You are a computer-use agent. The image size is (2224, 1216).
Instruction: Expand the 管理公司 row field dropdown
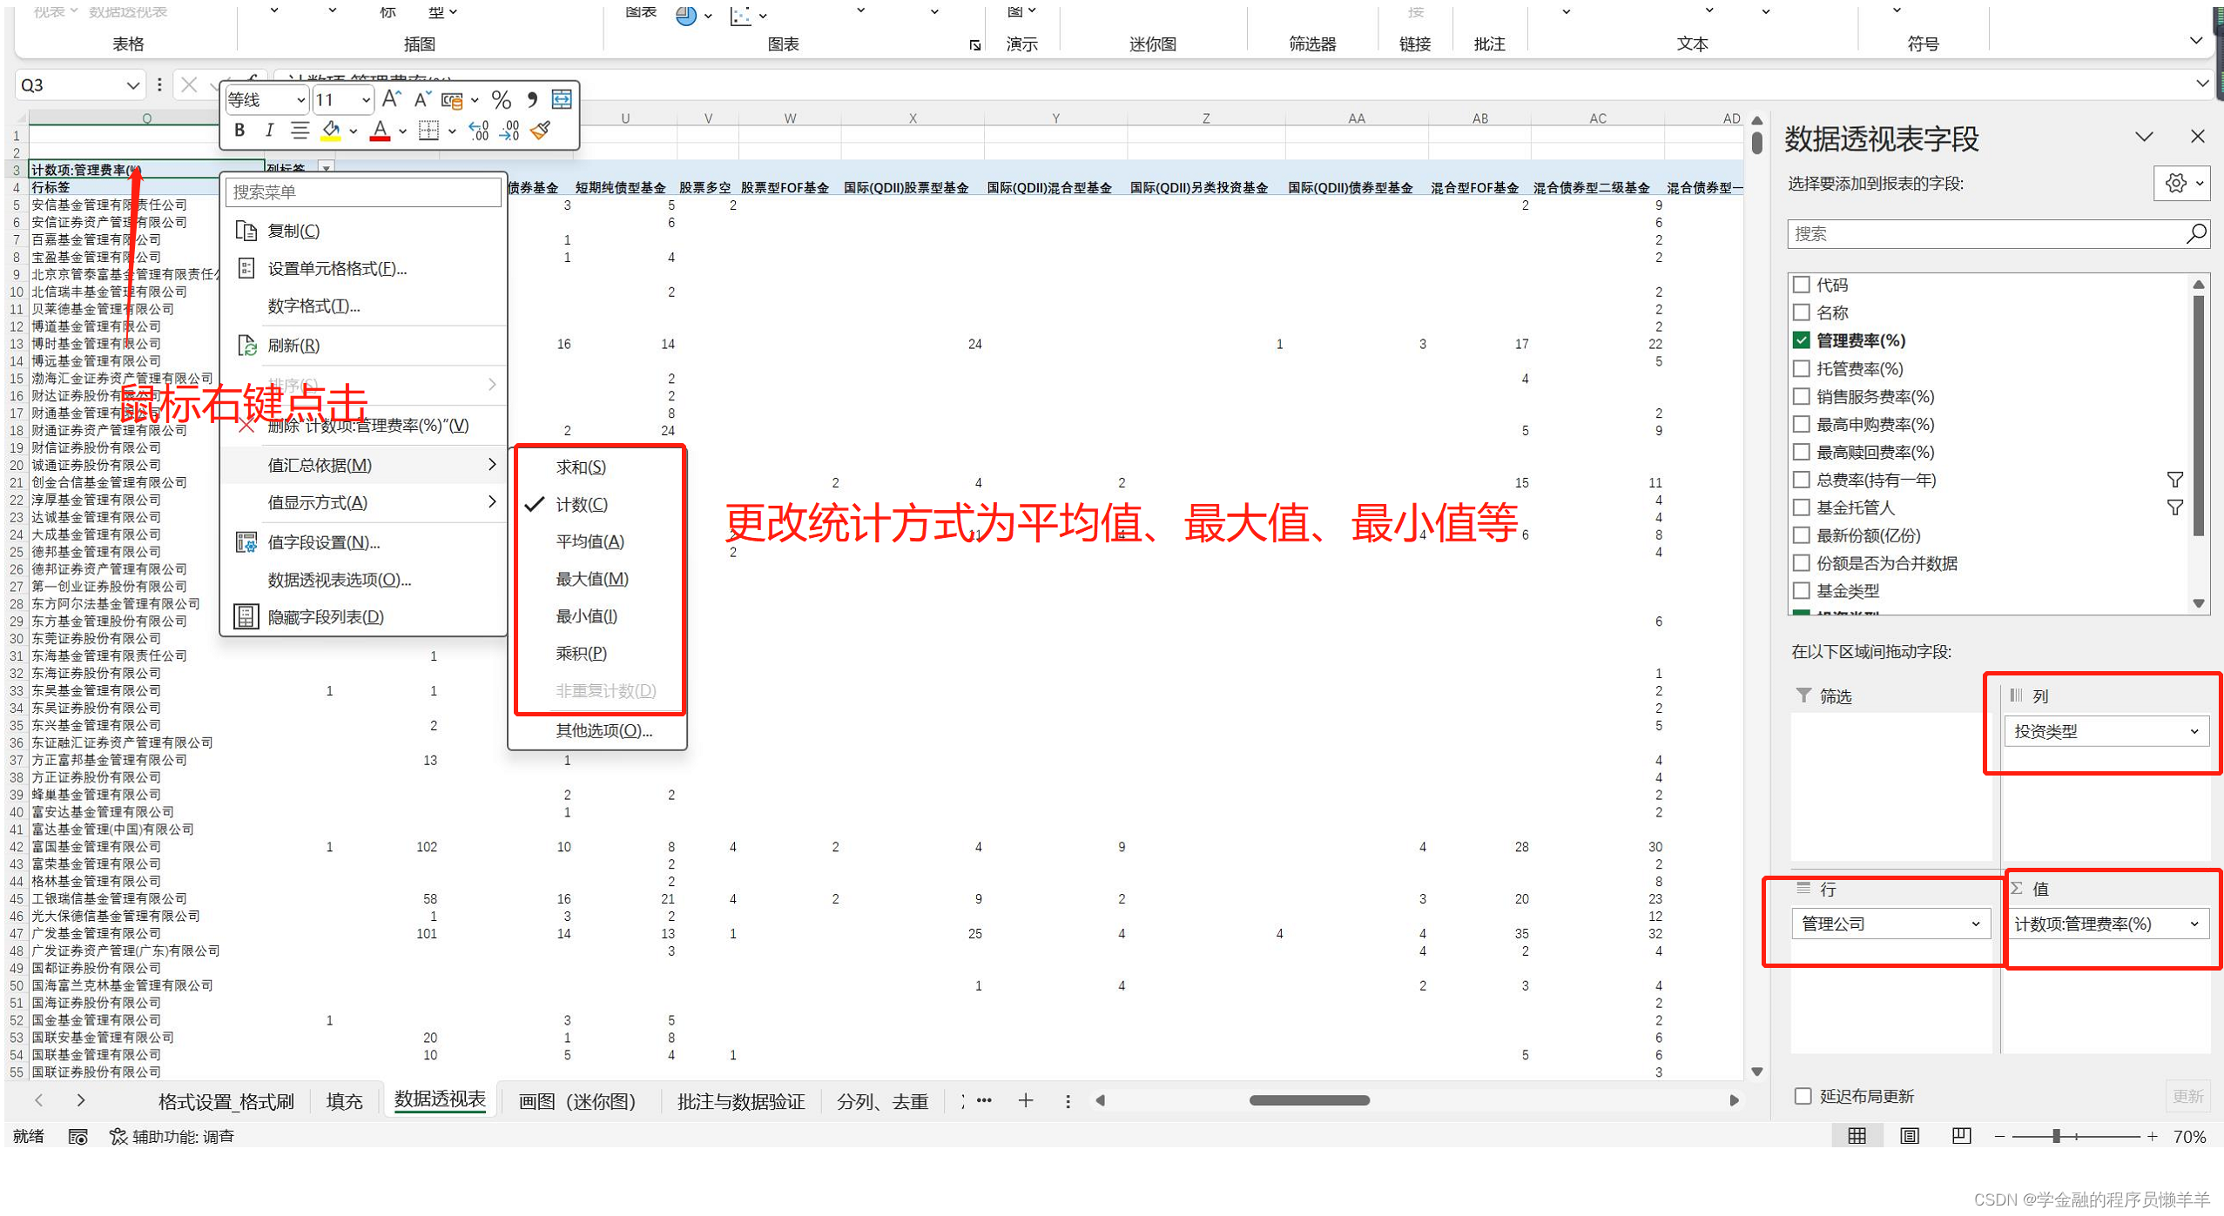(x=1974, y=924)
